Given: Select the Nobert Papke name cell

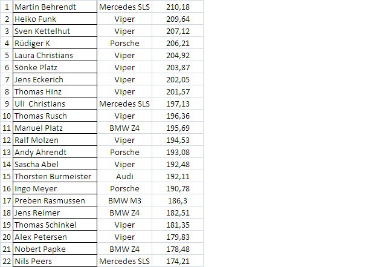Looking at the screenshot, I should click(x=54, y=249).
